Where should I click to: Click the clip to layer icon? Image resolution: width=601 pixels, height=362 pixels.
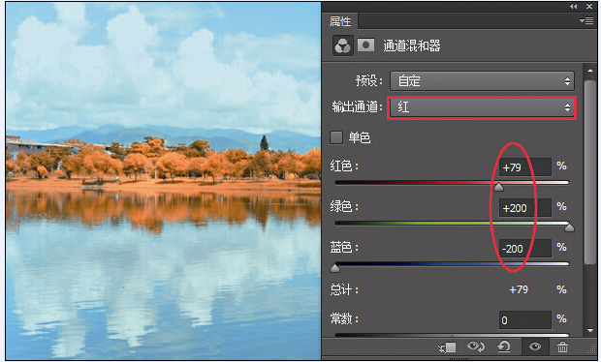(x=448, y=347)
